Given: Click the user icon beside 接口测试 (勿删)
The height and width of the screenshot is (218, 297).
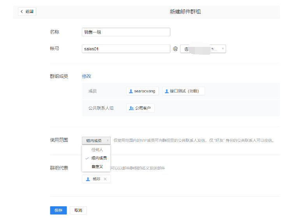Looking at the screenshot, I should coord(166,91).
